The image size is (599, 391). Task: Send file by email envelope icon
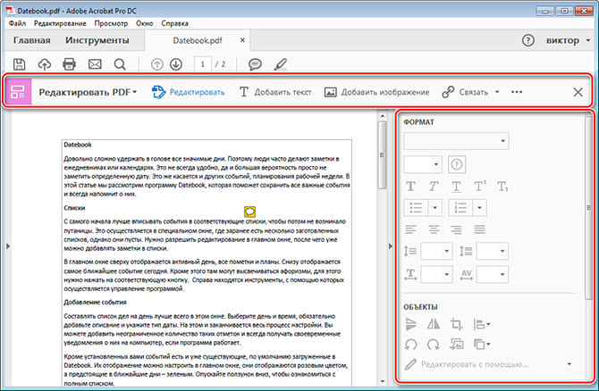pyautogui.click(x=95, y=64)
